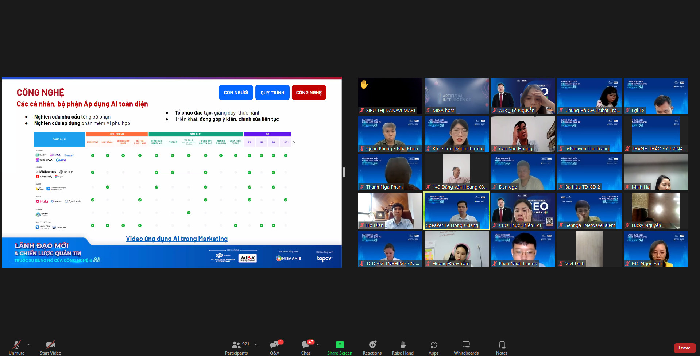Start the video camera
Image resolution: width=700 pixels, height=356 pixels.
pyautogui.click(x=50, y=348)
